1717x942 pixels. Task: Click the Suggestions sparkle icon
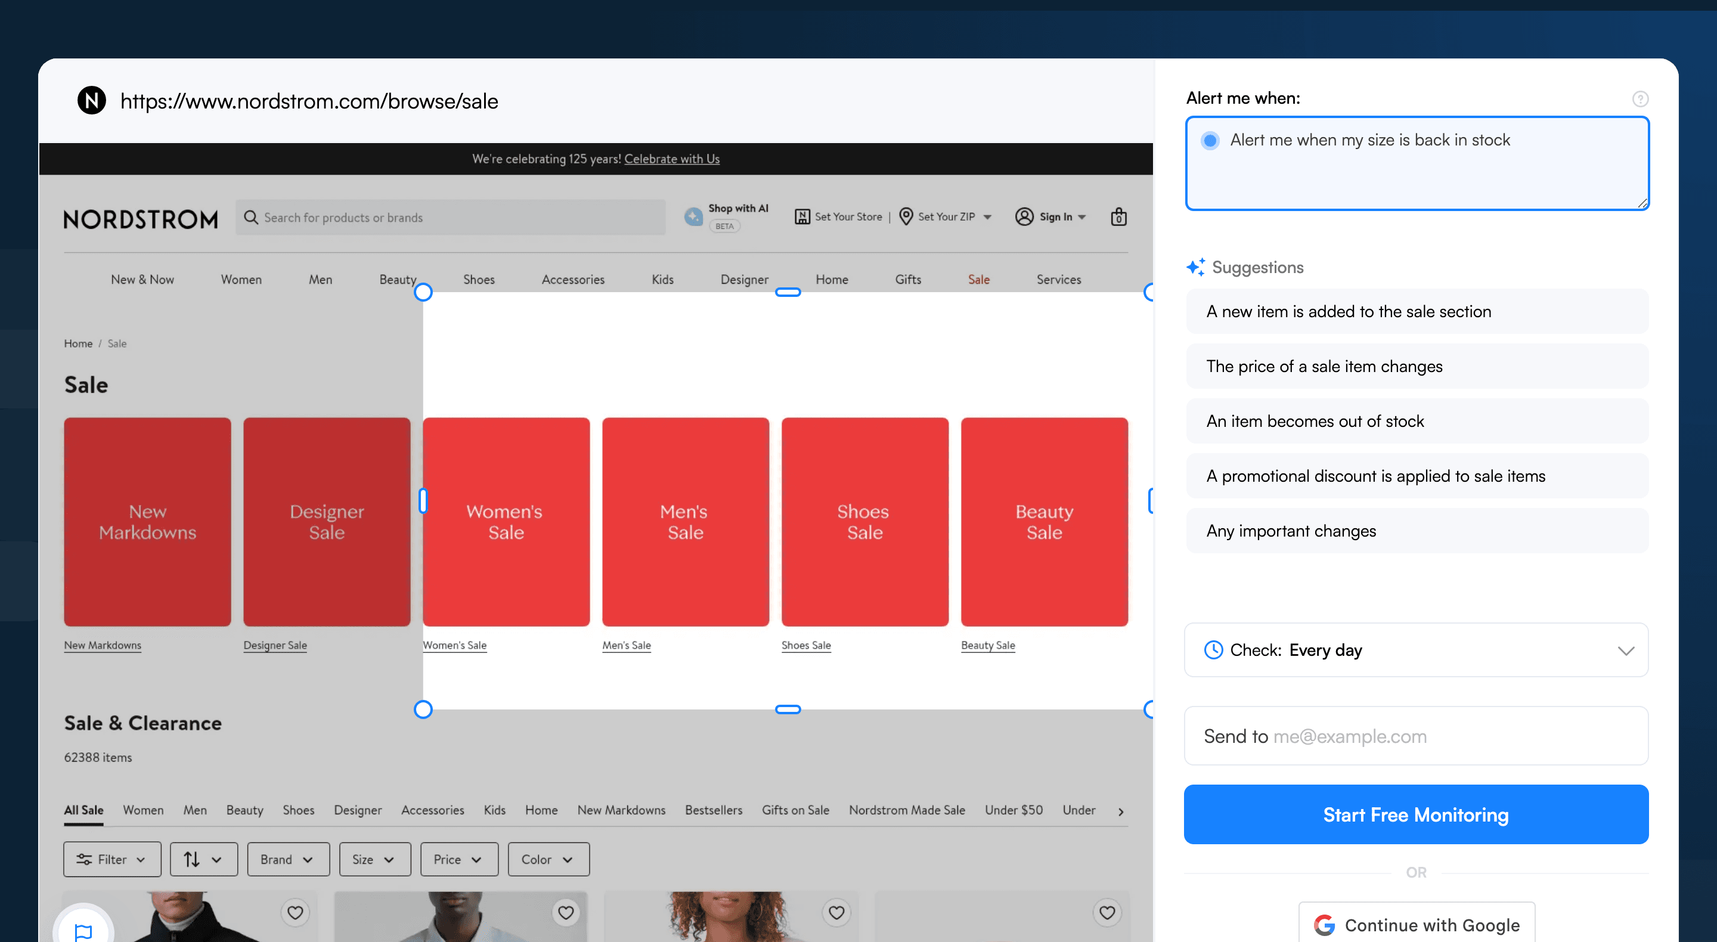(x=1195, y=267)
